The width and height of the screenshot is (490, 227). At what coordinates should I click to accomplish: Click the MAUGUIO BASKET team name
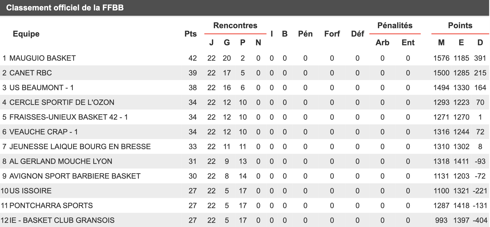click(x=43, y=58)
